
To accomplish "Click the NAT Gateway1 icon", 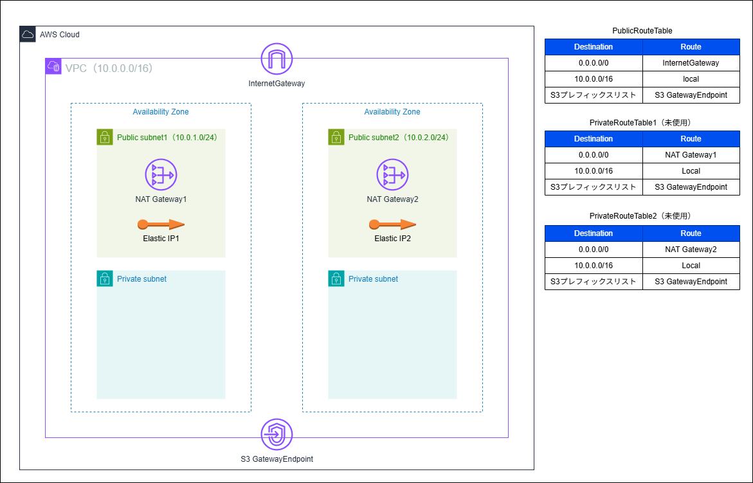I will tap(161, 174).
